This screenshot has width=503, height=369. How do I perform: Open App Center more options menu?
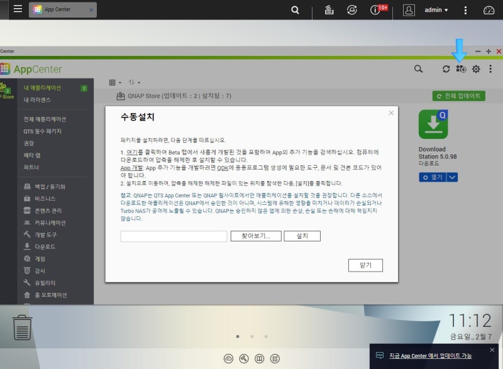490,69
